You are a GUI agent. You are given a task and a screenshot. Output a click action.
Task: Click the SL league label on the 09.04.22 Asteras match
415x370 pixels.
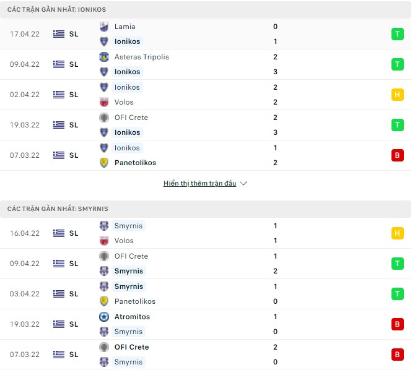point(74,64)
